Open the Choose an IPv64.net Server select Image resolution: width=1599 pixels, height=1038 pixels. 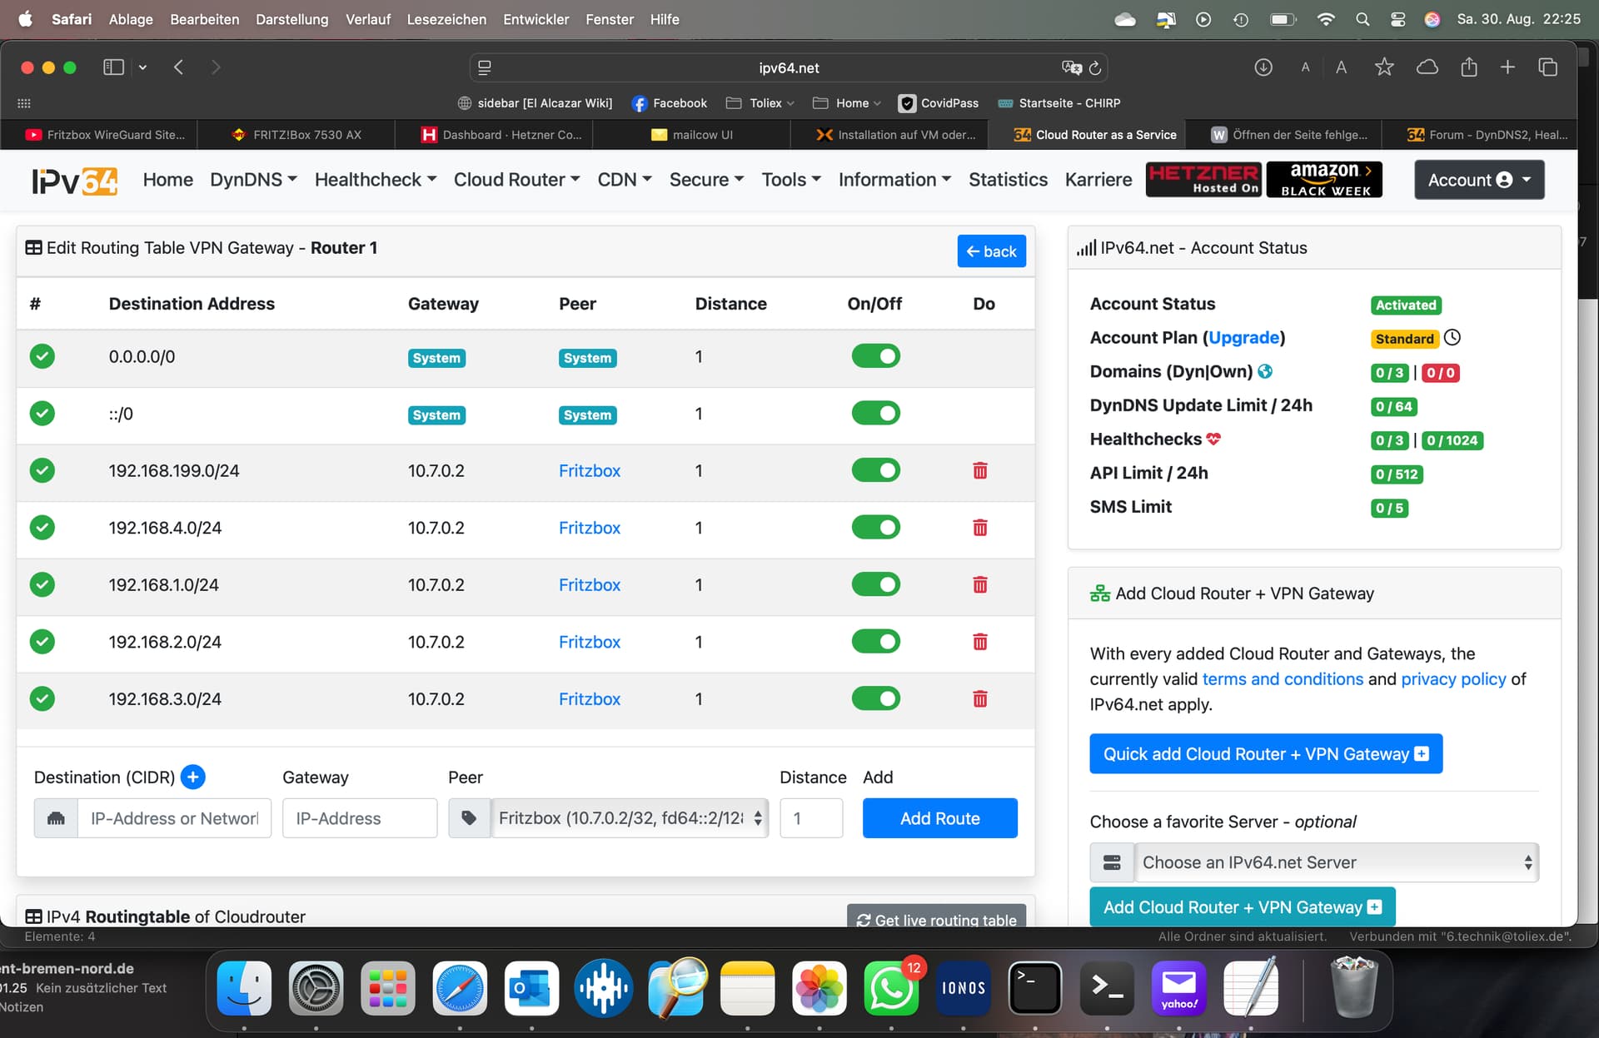[1335, 862]
